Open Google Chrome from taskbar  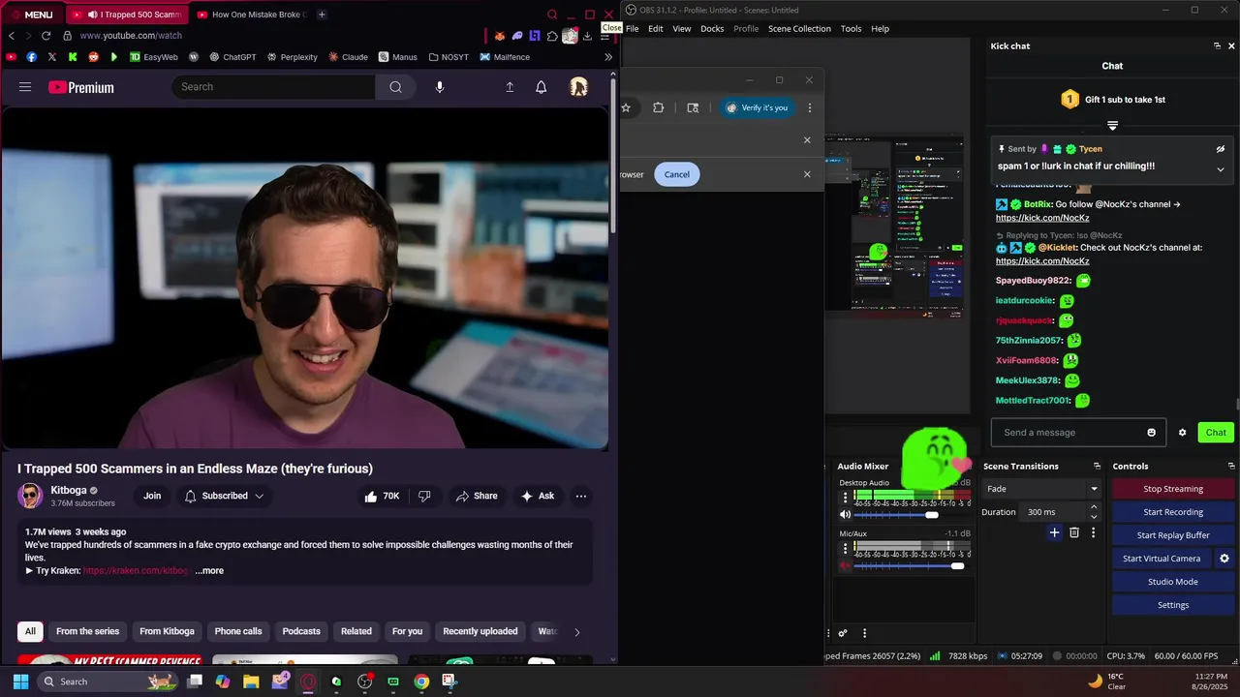point(421,682)
